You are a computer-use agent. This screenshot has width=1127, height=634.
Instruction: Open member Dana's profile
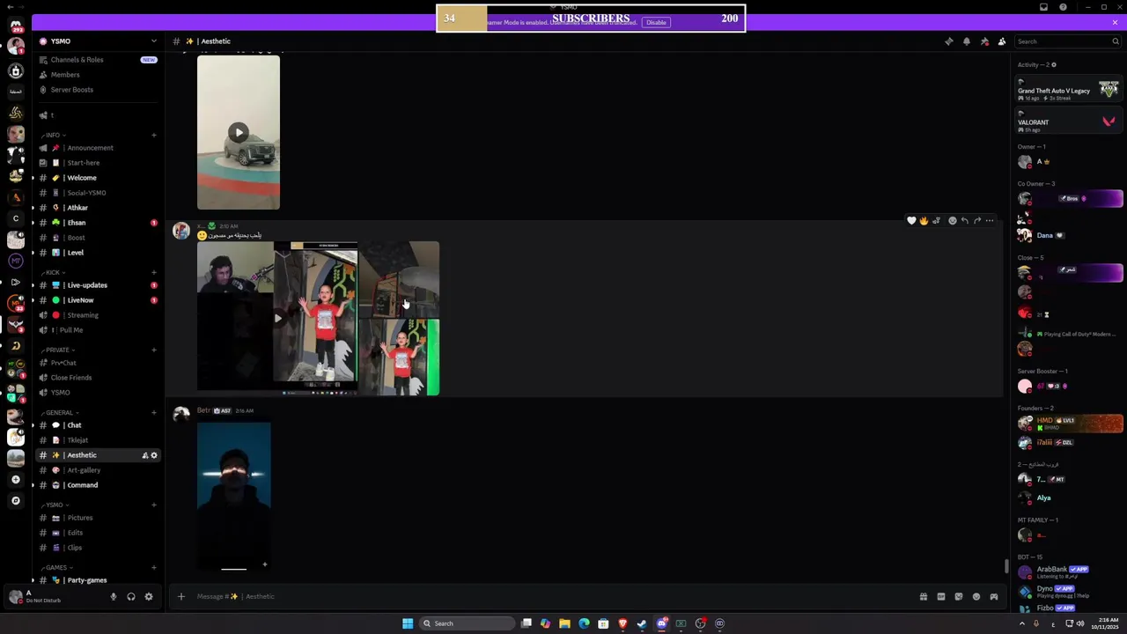pyautogui.click(x=1068, y=235)
